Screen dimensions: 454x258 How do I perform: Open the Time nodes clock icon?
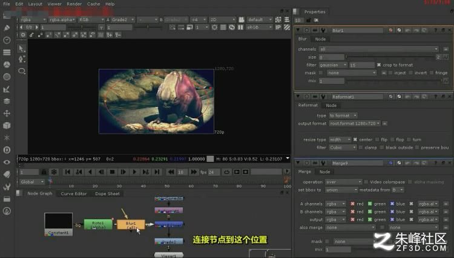pyautogui.click(x=7, y=40)
